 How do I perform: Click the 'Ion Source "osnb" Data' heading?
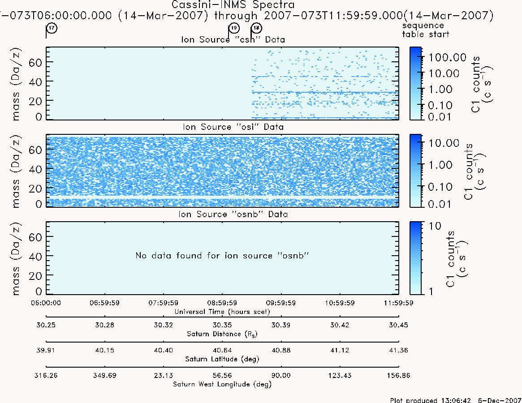tap(233, 214)
